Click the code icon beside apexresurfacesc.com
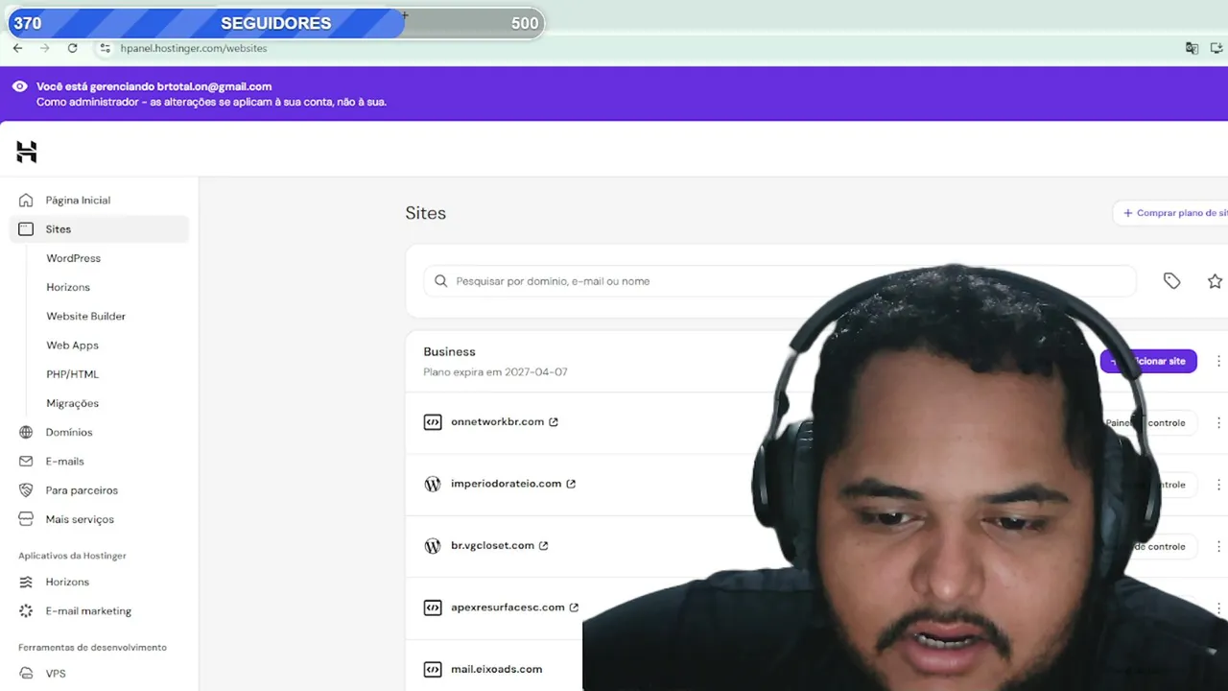The height and width of the screenshot is (691, 1228). (x=433, y=608)
